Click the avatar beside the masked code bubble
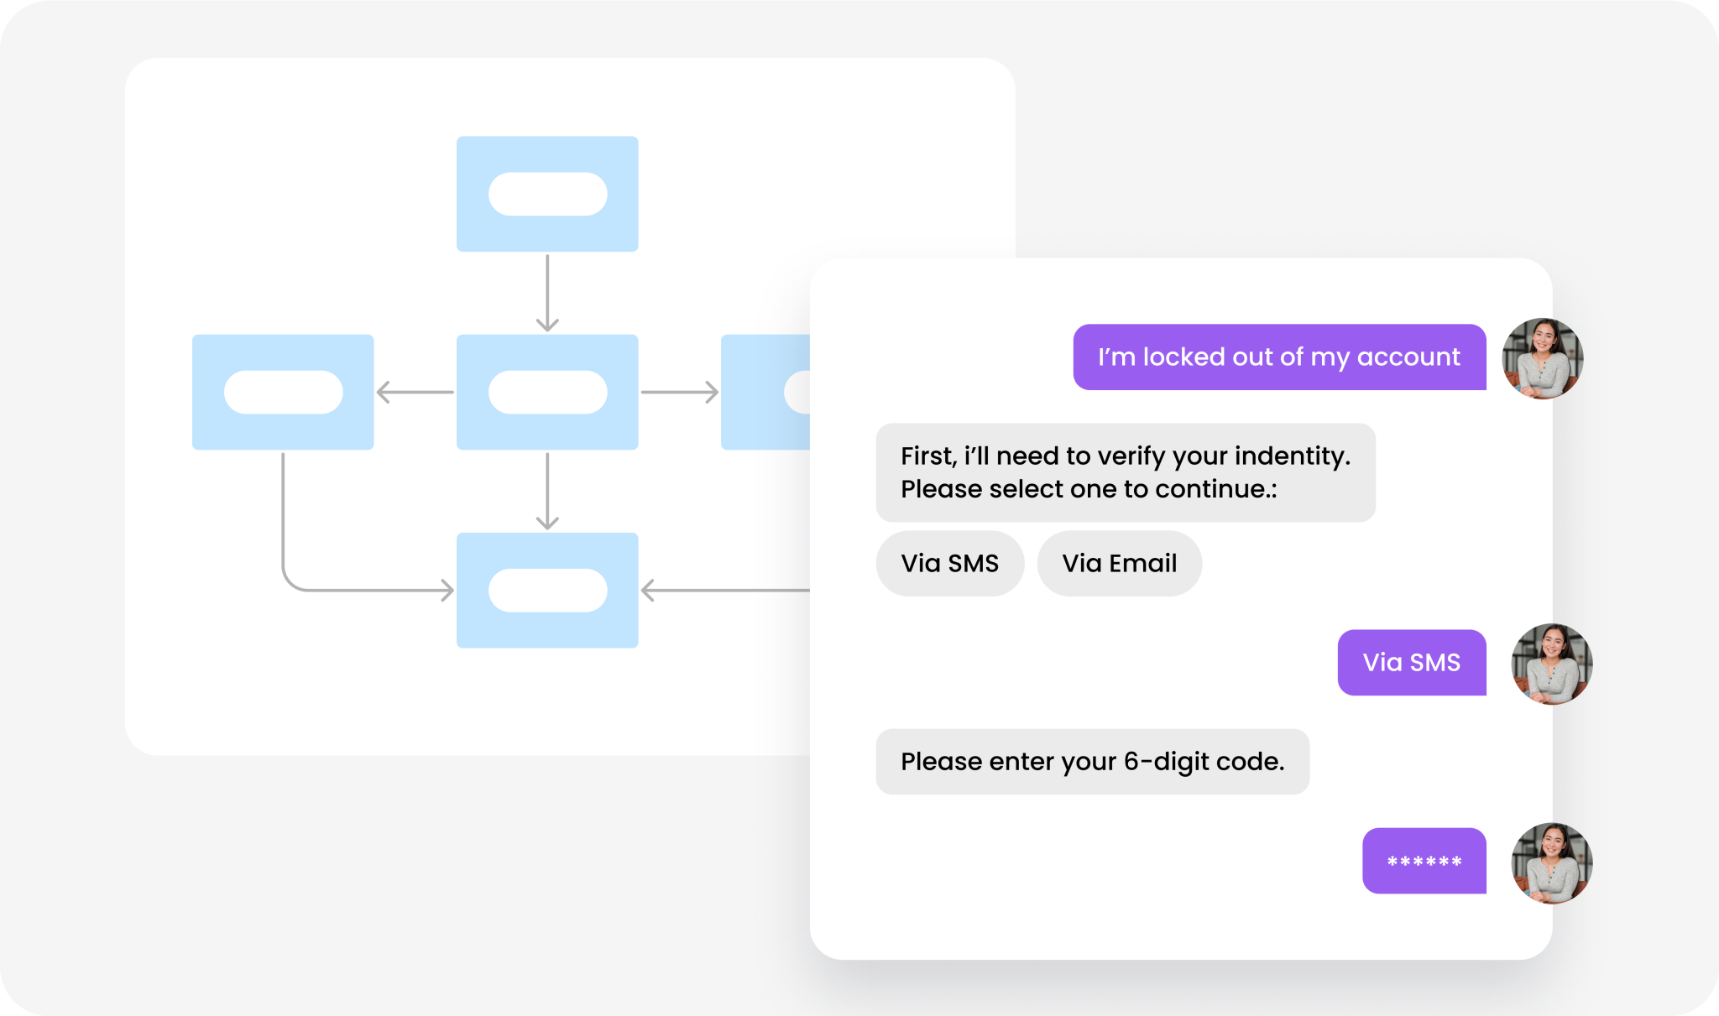 (x=1551, y=862)
